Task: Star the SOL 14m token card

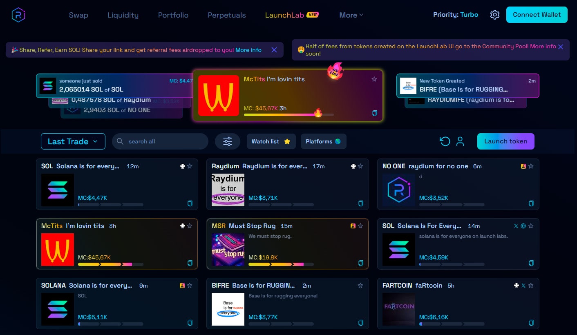Action: coord(531,226)
